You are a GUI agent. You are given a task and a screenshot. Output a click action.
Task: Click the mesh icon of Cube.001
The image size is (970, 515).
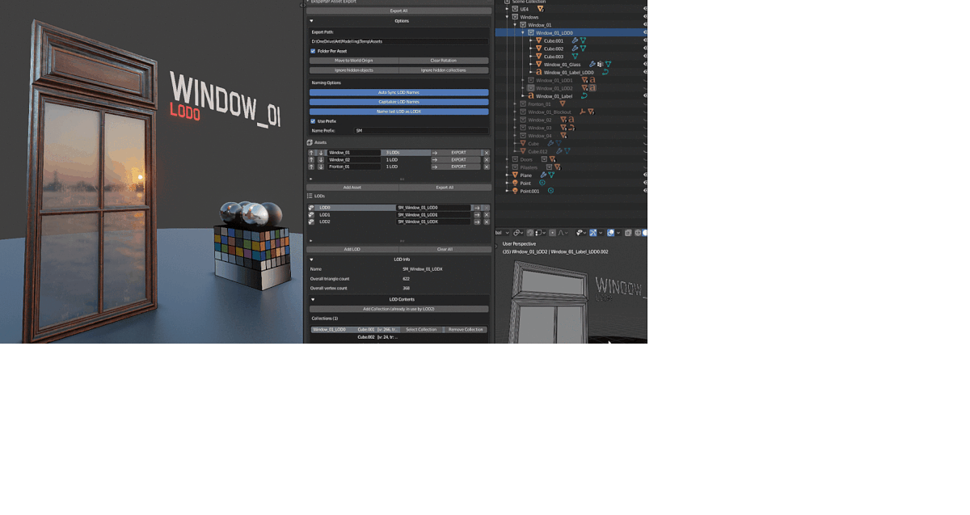point(538,40)
